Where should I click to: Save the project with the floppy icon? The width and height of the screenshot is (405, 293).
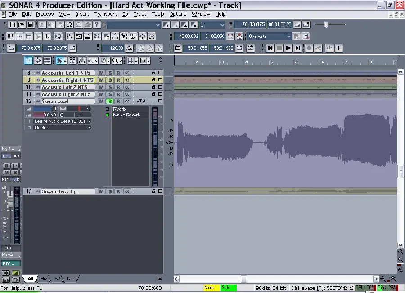tap(31, 25)
